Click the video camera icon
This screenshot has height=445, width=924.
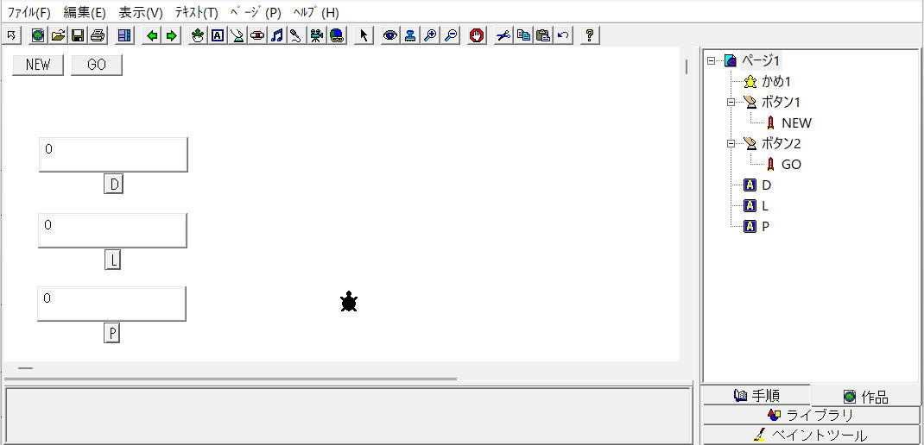[317, 36]
